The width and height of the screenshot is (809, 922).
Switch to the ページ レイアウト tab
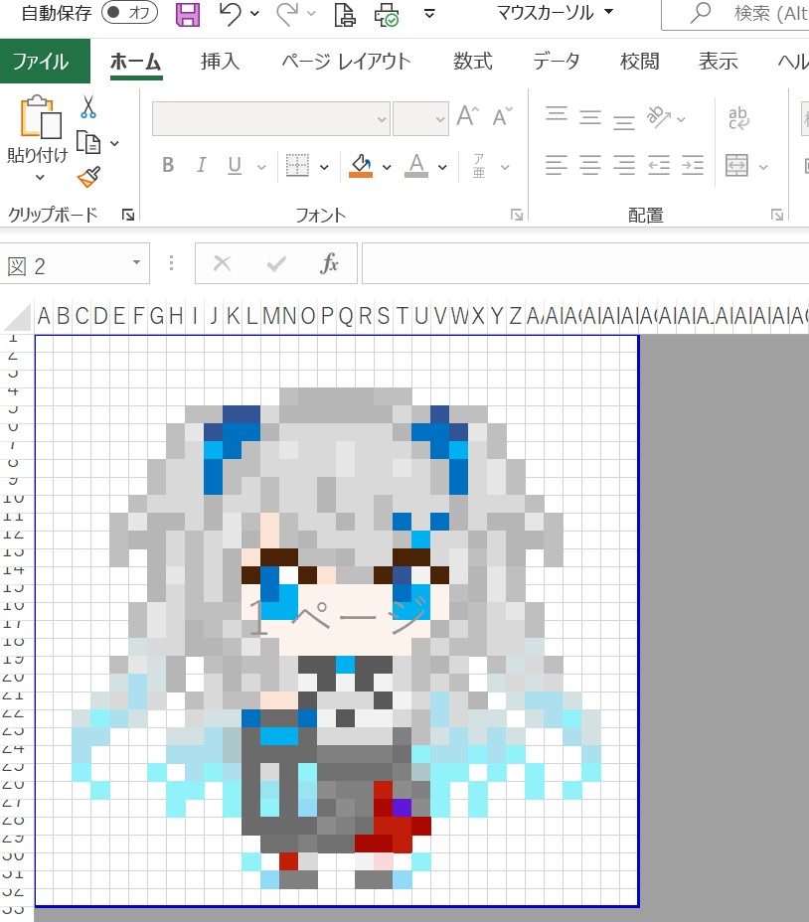click(x=346, y=62)
